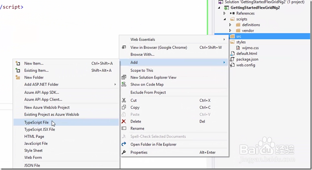Choose Azure API App Client... entry
Viewport: 312px width, 170px height.
click(x=66, y=100)
